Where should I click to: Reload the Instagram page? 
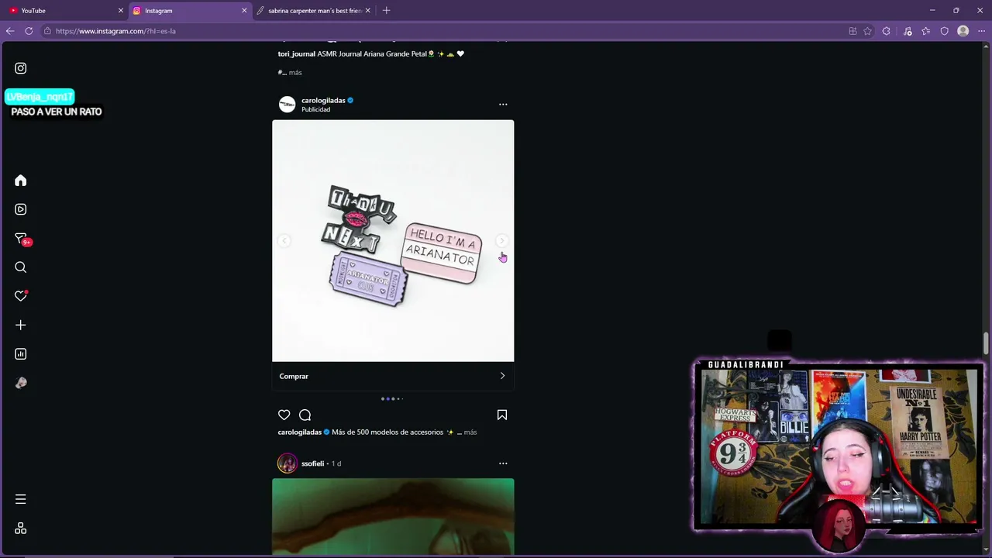29,31
